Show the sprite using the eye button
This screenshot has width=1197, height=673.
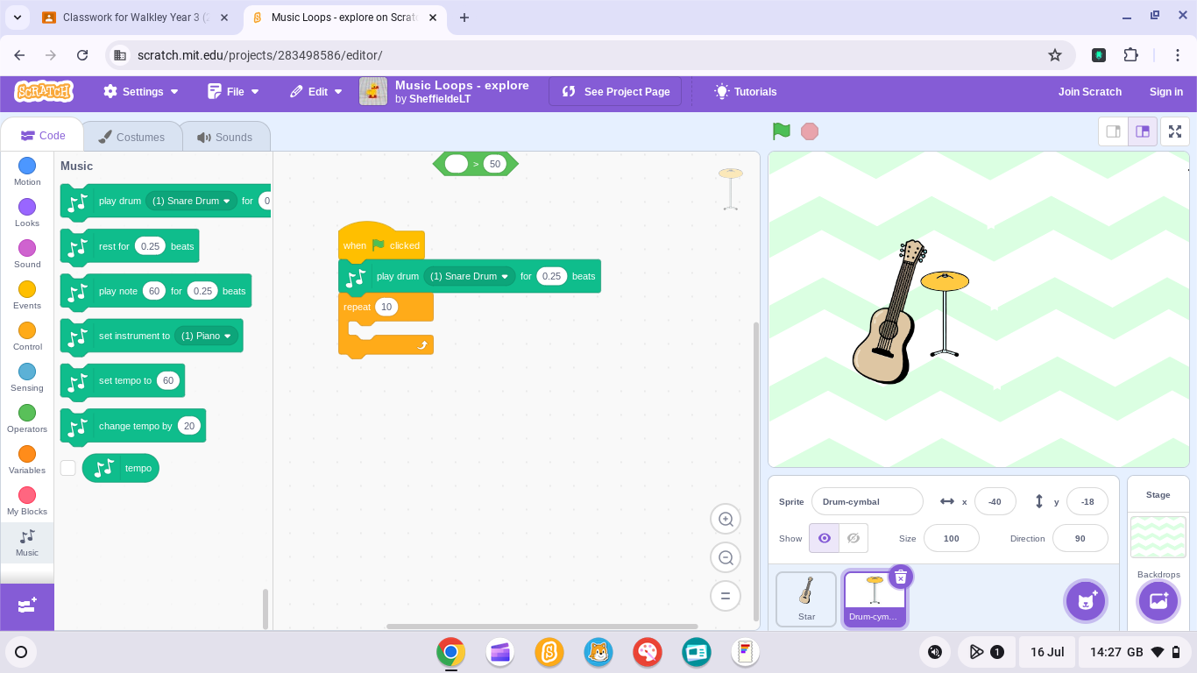point(825,538)
